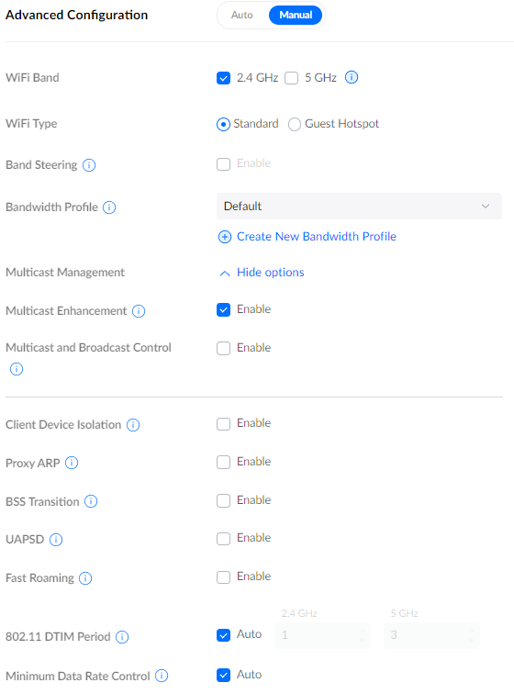
Task: Click the Client Device Isolation info icon
Action: [x=133, y=425]
